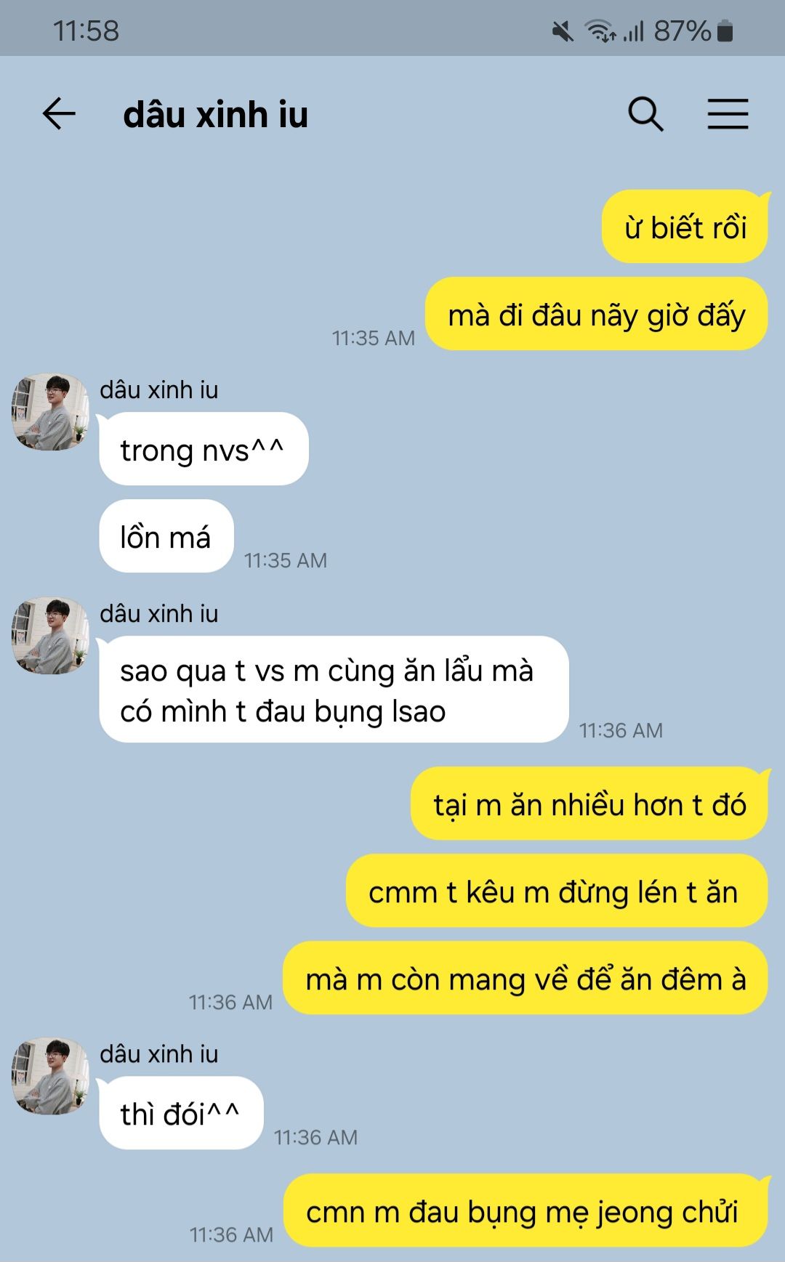Viewport: 785px width, 1262px height.
Task: Select the 'ừ biết rồi' message bubble
Action: (x=685, y=227)
